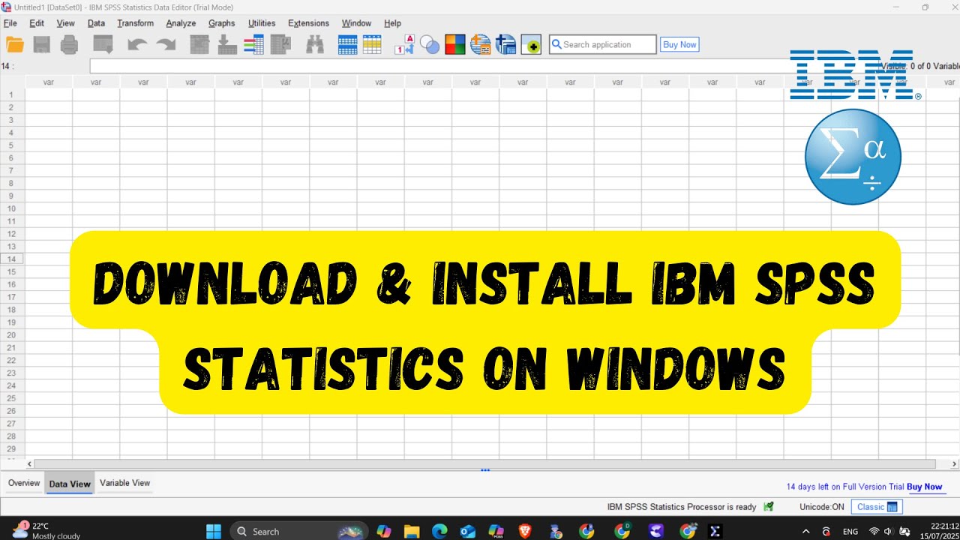The image size is (960, 540).
Task: Open a data document via folder icon
Action: click(15, 45)
